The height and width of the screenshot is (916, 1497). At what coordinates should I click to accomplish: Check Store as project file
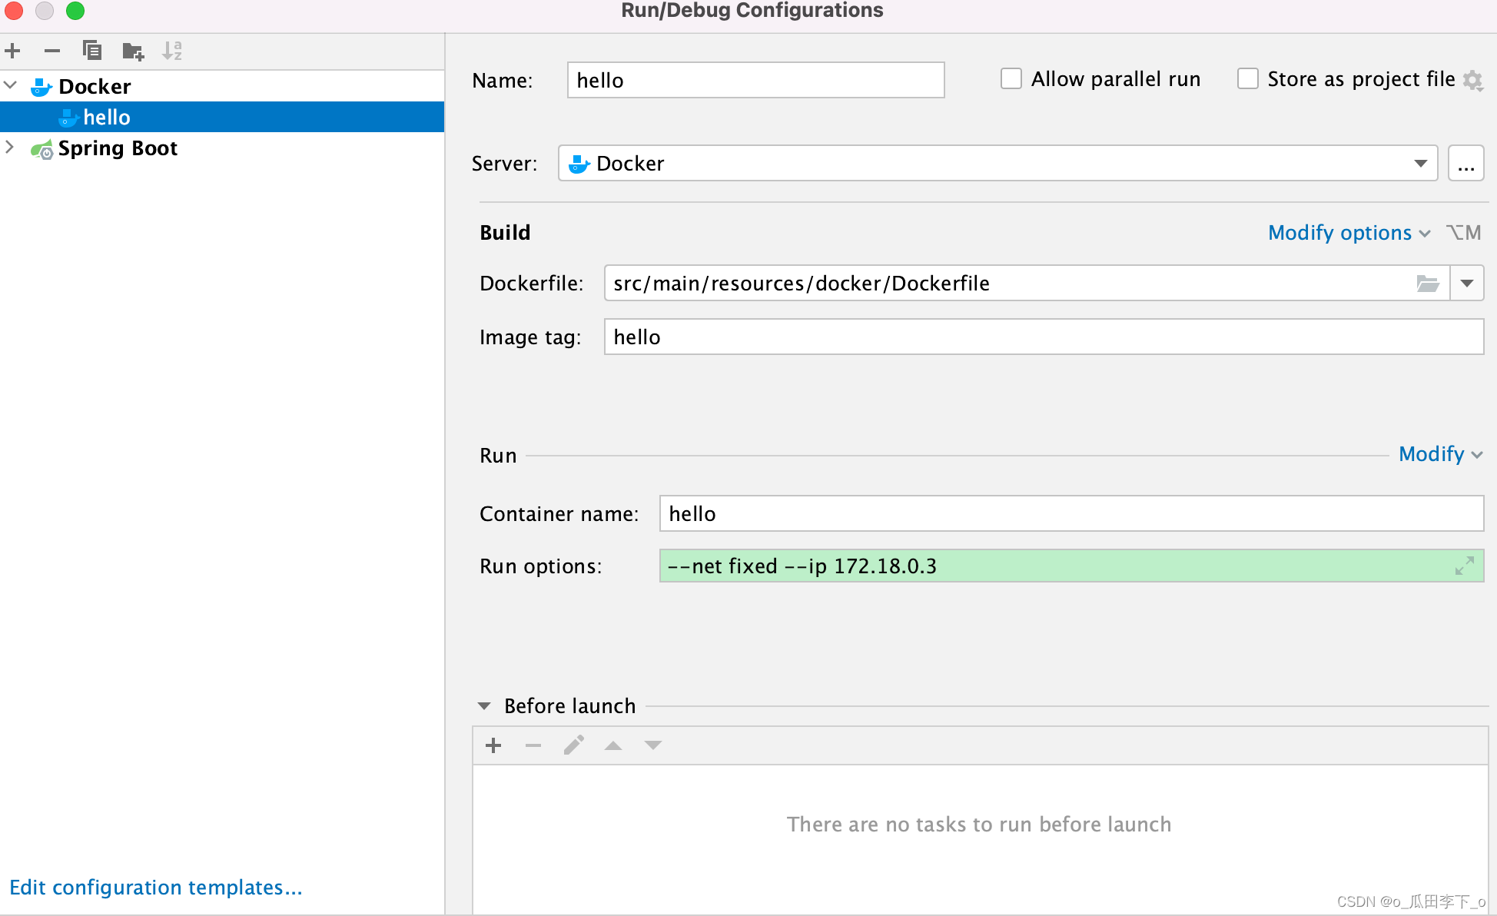[1248, 79]
